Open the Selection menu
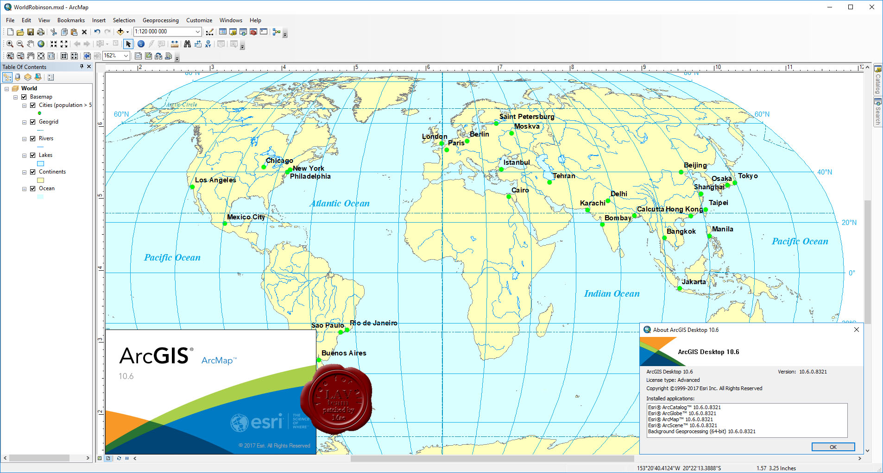883x473 pixels. tap(124, 20)
